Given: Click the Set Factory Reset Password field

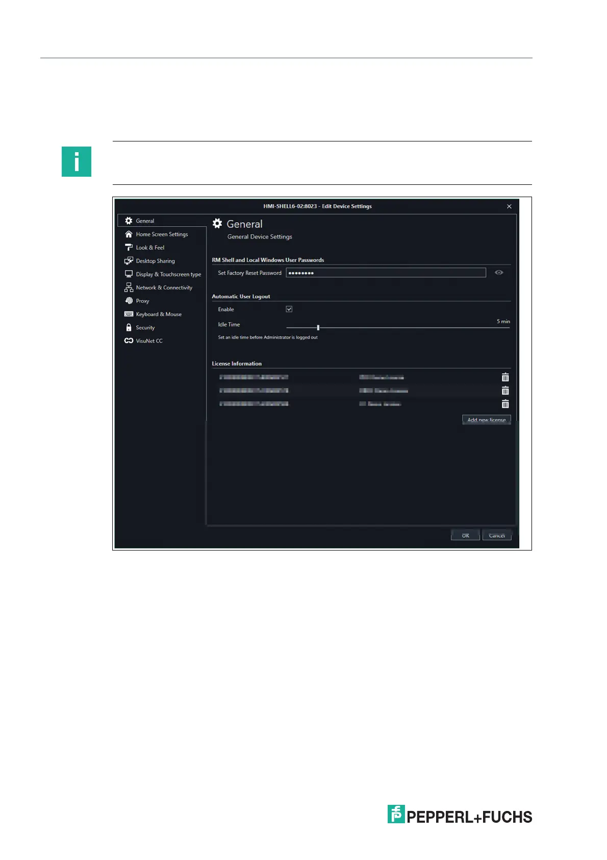Looking at the screenshot, I should (386, 273).
